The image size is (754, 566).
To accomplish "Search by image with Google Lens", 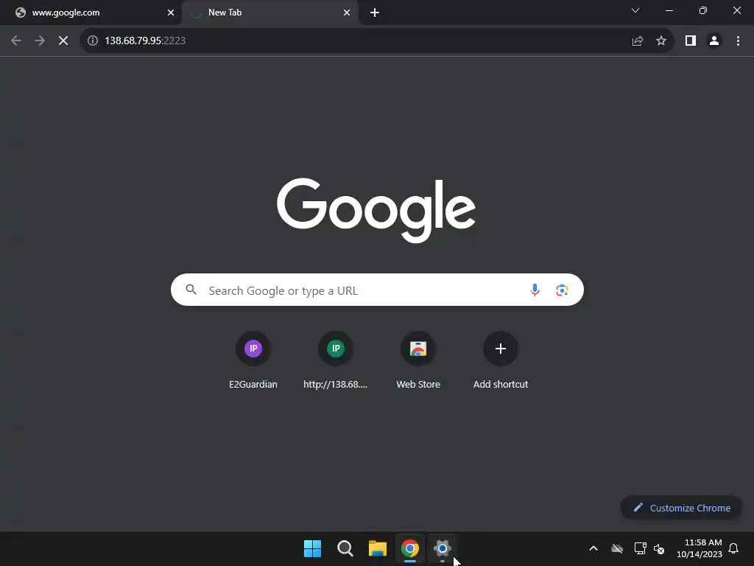I will click(562, 290).
